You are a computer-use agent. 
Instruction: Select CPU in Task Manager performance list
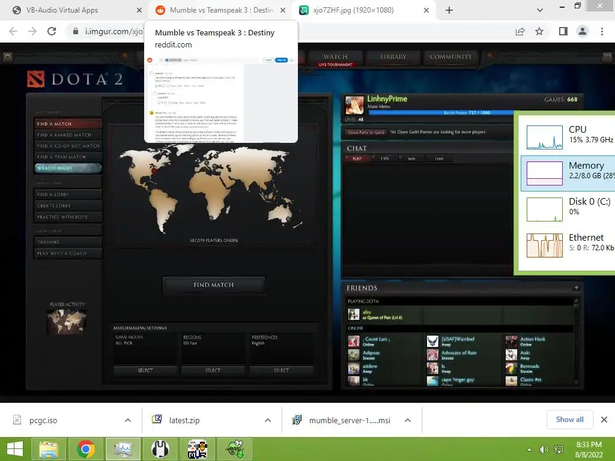pyautogui.click(x=568, y=137)
